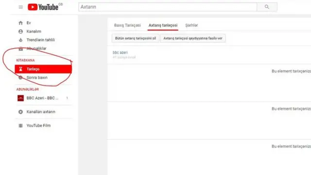311x175 pixels.
Task: Open Ev in the sidebar
Action: (x=29, y=23)
